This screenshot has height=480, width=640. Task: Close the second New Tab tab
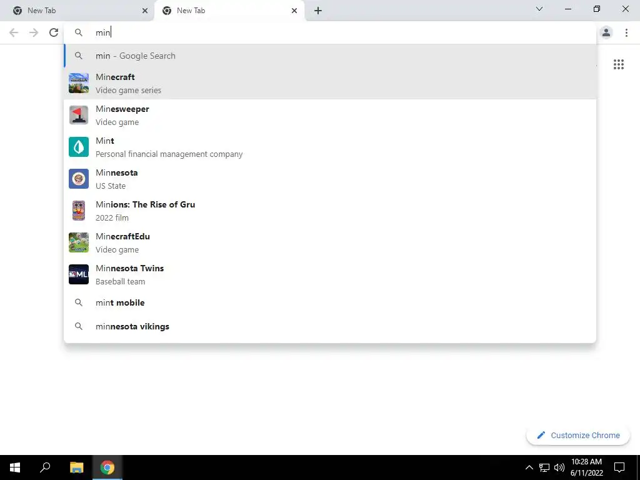294,11
